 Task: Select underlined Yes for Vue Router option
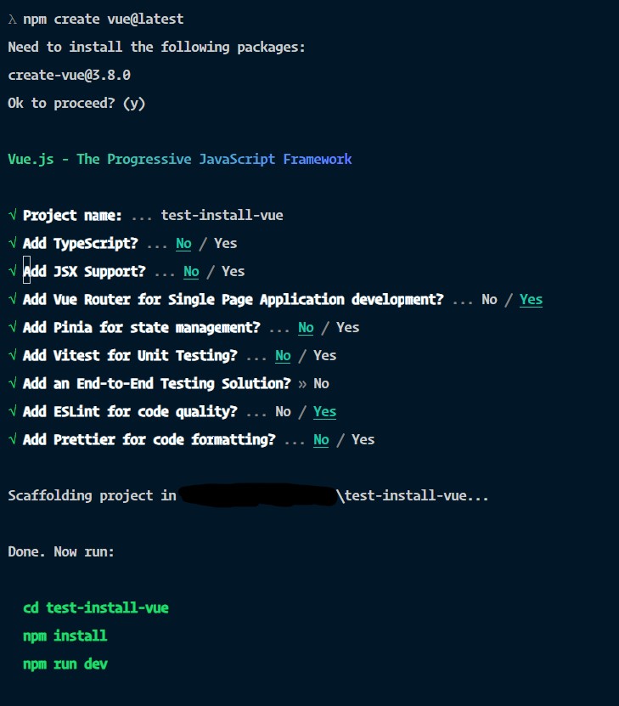click(532, 300)
